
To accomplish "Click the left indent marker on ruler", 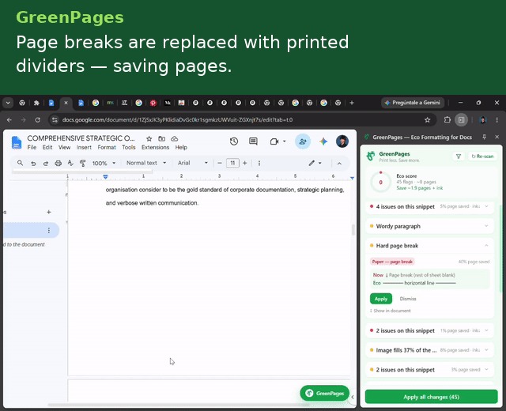I will pos(105,176).
